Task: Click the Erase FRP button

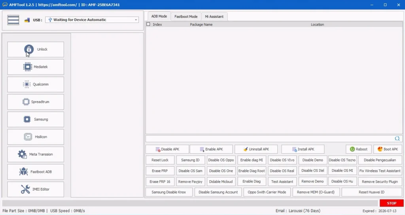Action: [x=159, y=171]
